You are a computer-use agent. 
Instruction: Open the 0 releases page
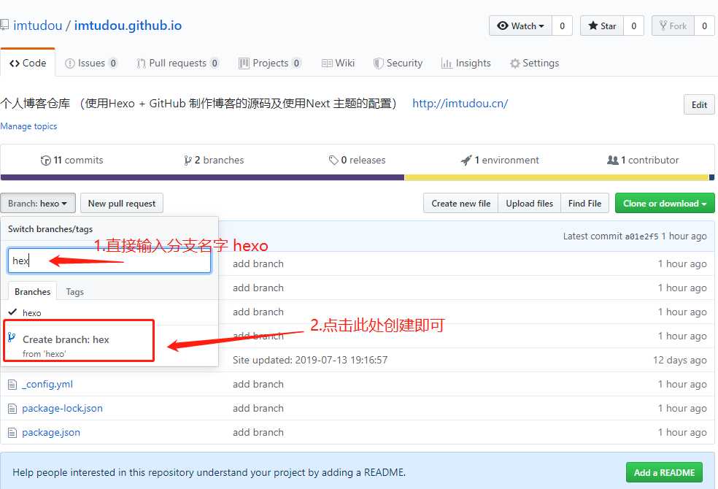click(357, 161)
